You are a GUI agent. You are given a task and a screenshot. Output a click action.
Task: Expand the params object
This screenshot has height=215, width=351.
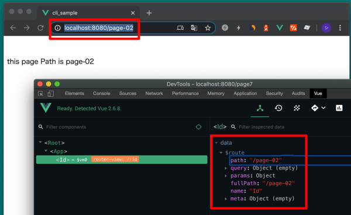point(226,176)
